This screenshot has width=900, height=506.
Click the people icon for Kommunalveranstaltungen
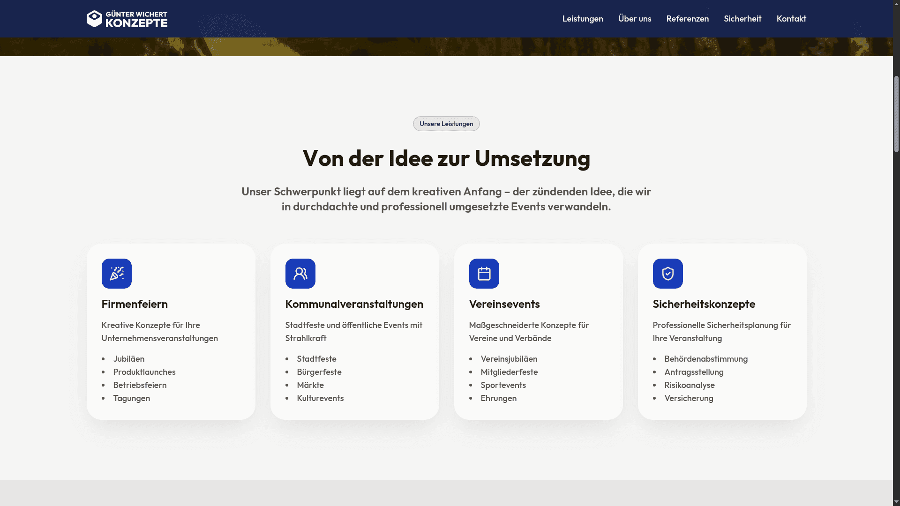point(300,274)
